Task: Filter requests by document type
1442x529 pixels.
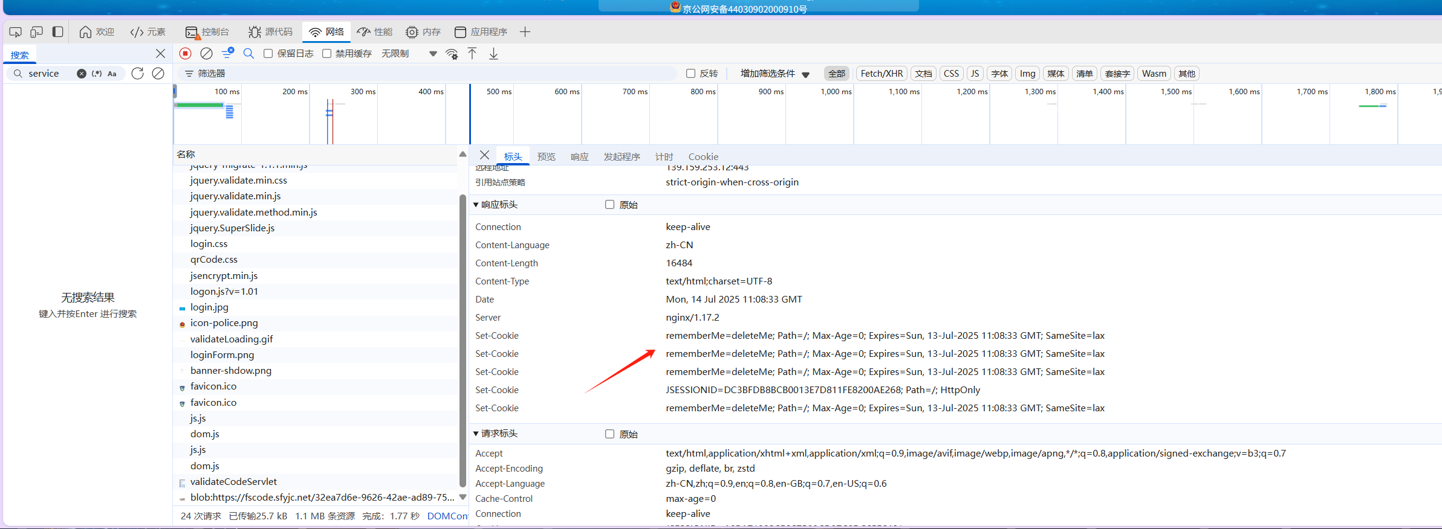Action: 923,74
